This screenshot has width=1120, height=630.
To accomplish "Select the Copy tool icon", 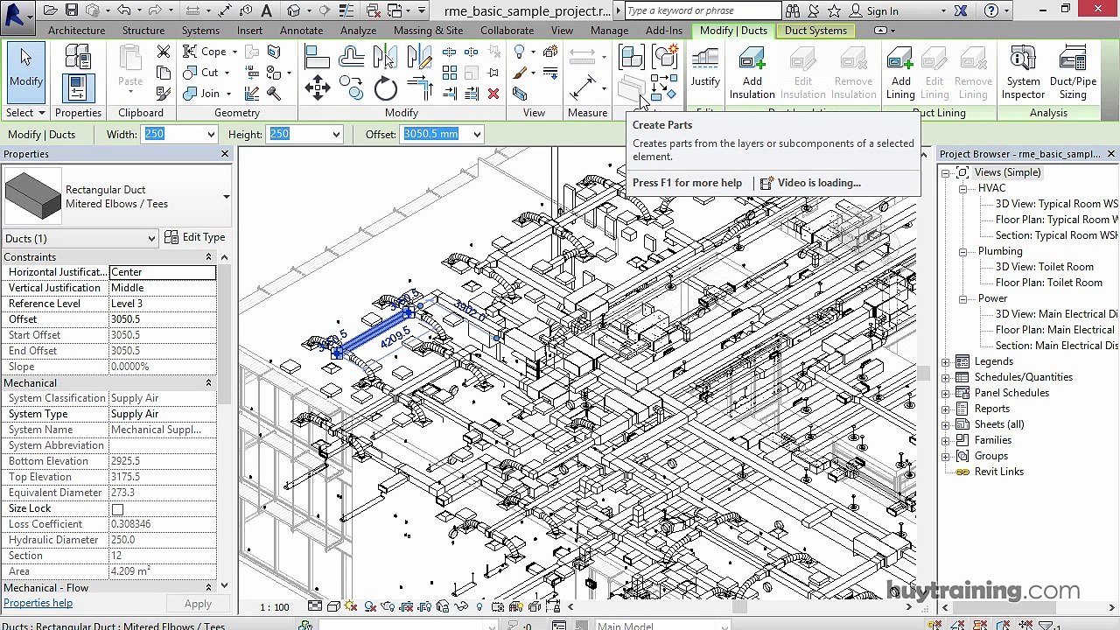I will (x=351, y=87).
